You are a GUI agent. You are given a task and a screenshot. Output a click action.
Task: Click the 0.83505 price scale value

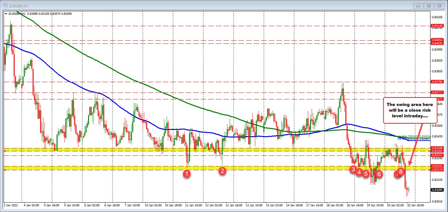[x=438, y=126]
